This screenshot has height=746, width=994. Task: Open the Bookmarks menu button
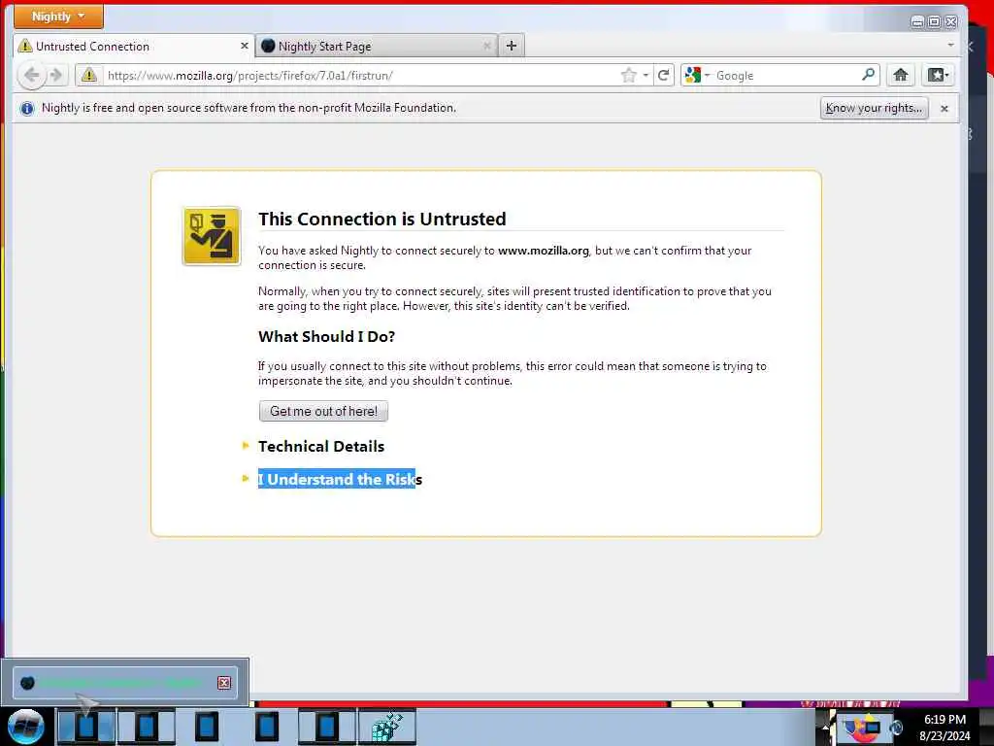point(939,75)
